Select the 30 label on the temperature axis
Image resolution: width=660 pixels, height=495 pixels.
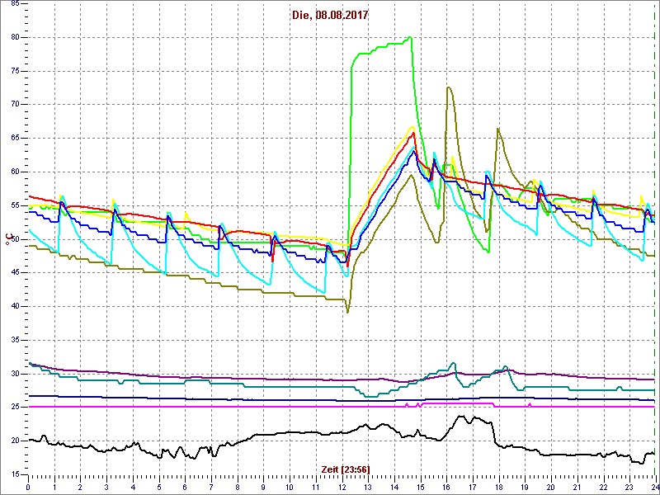click(14, 374)
